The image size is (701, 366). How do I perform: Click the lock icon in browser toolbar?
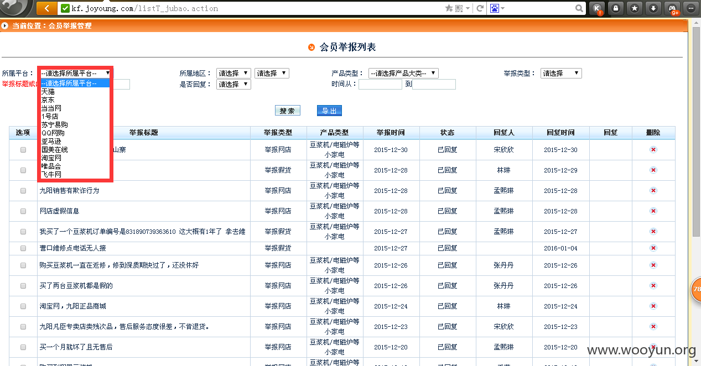point(615,8)
